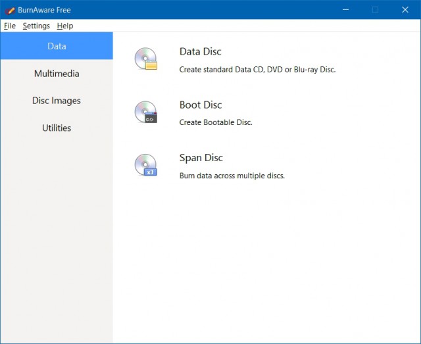Click the BurnAware logo in title bar
The image size is (421, 344).
10,11
